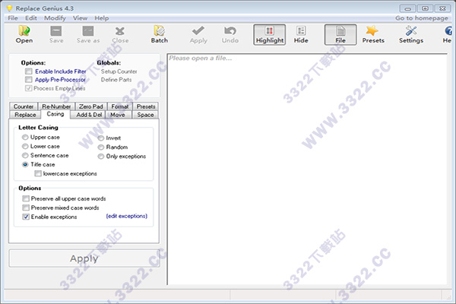456x304 pixels.
Task: Toggle the Highlight toolbar button
Action: click(x=270, y=35)
